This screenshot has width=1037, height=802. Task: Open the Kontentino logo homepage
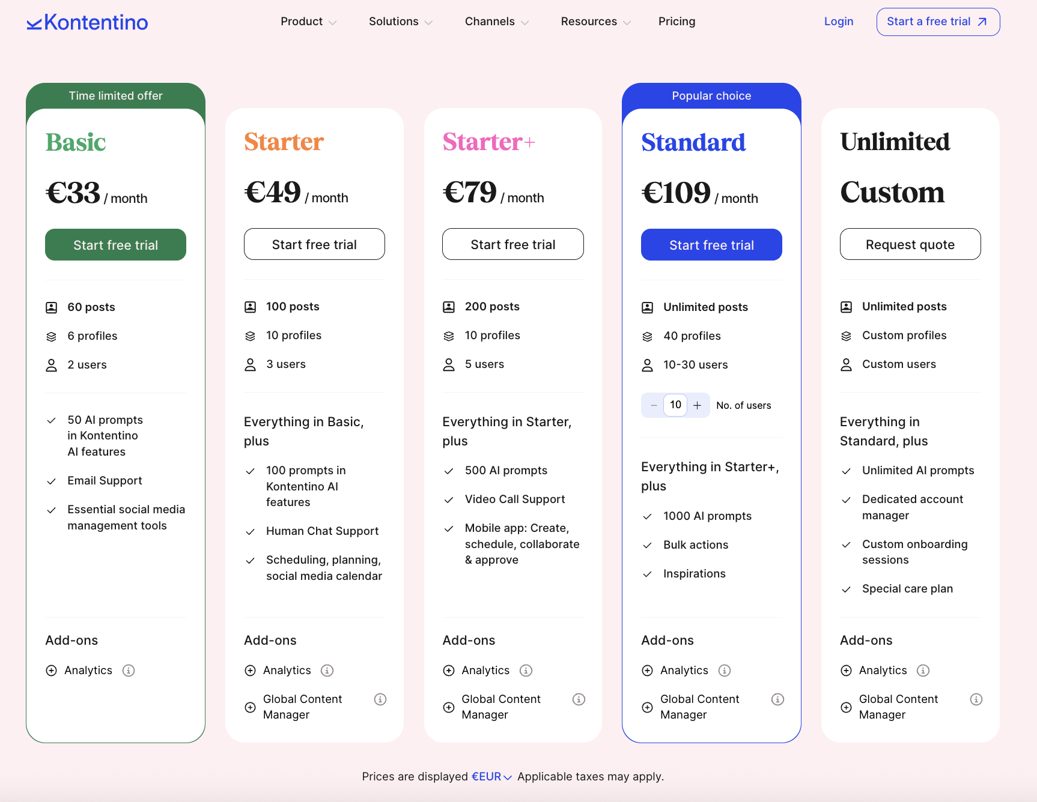(87, 22)
